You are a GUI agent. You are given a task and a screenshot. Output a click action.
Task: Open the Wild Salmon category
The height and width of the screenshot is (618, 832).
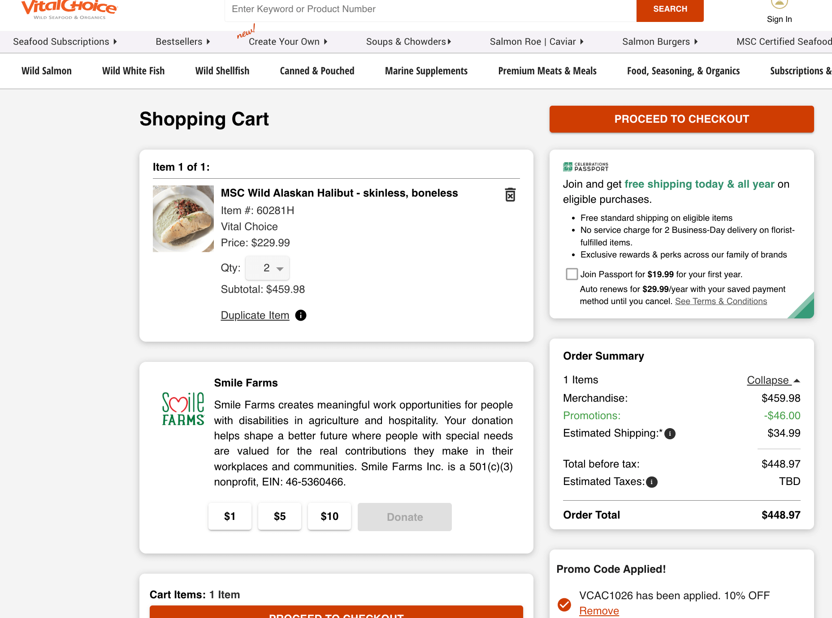coord(47,71)
